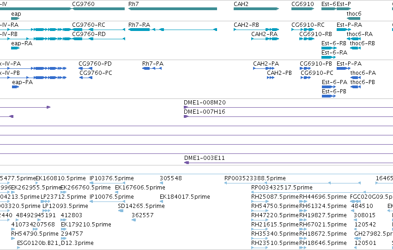Select the SD14265.5prime EST label
Image resolution: width=393 pixels, height=250 pixels.
pyautogui.click(x=141, y=206)
